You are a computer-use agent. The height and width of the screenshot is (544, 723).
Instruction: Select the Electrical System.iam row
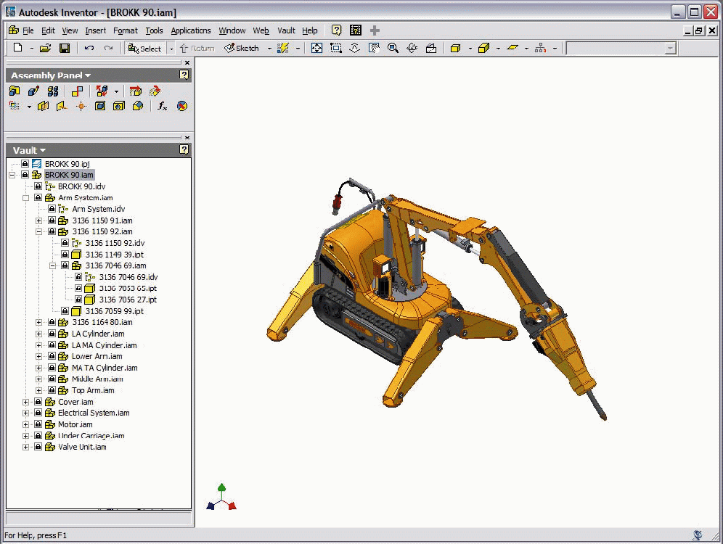point(94,413)
